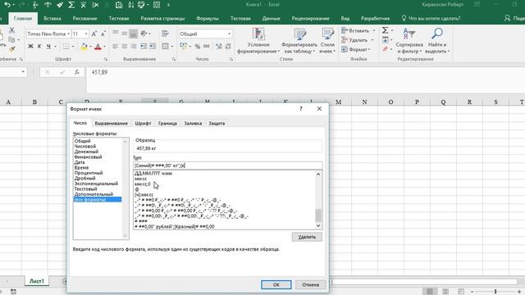
Task: Click the Decrease Indent icon
Action: click(x=144, y=46)
